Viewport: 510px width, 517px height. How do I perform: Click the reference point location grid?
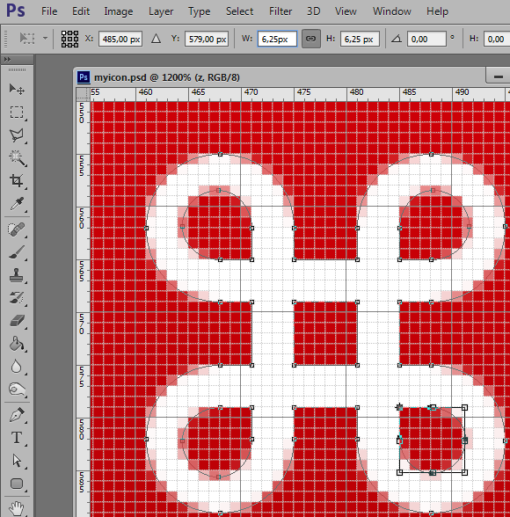69,39
